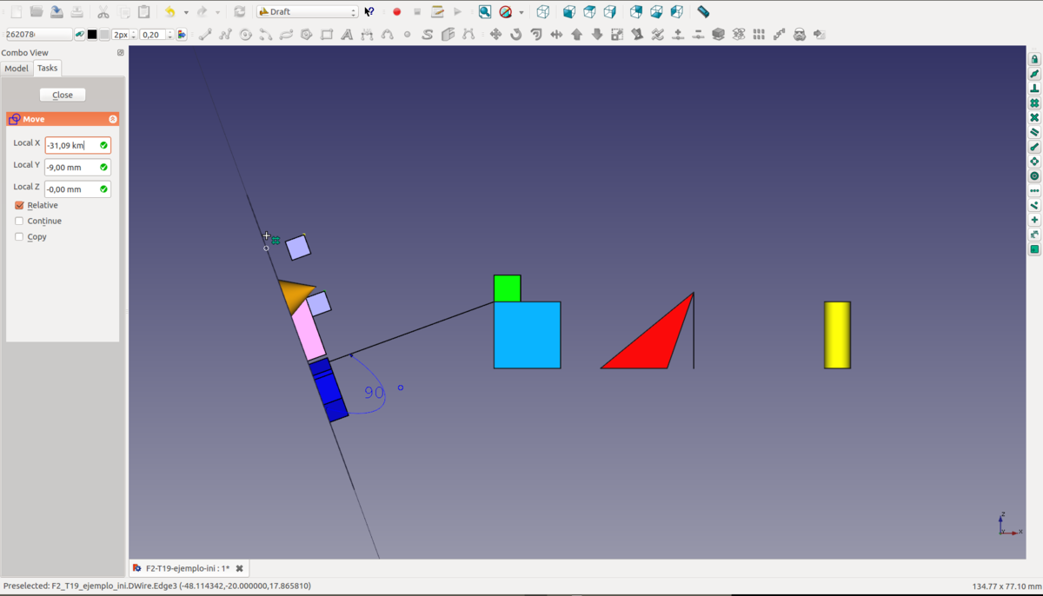This screenshot has width=1043, height=596.
Task: Click the Draft Rotate tool icon
Action: pyautogui.click(x=515, y=35)
